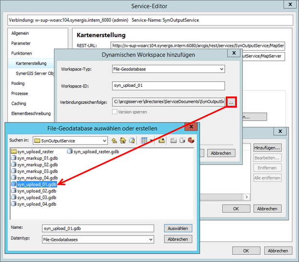This screenshot has width=299, height=262.
Task: Click the Name input field
Action: coord(98,228)
